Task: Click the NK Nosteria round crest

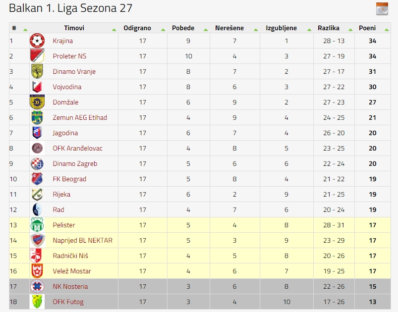Action: 37,286
